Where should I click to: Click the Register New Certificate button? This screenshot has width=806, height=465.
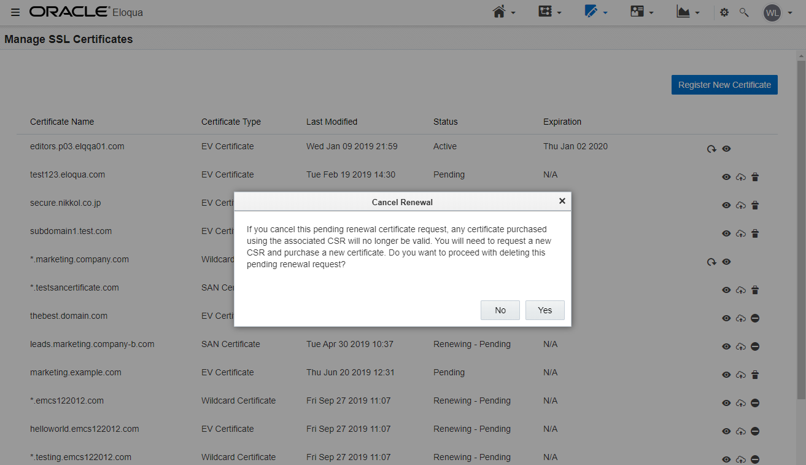tap(724, 84)
